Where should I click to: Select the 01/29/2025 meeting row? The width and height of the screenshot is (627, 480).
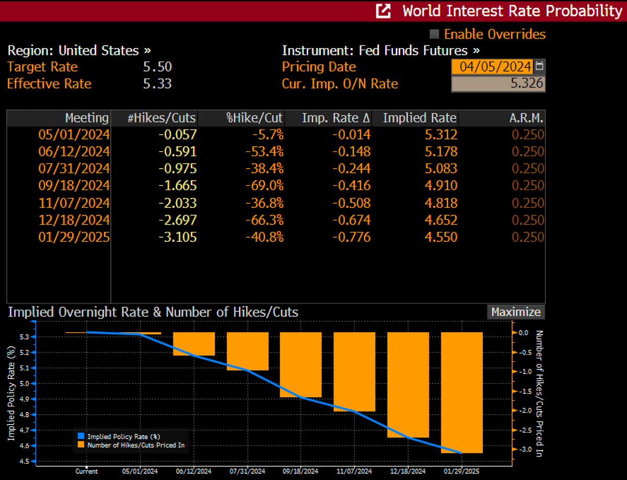(x=74, y=237)
